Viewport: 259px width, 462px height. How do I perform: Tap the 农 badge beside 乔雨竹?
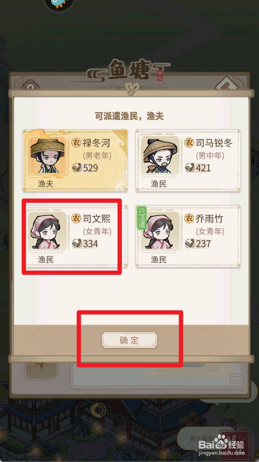tap(189, 218)
